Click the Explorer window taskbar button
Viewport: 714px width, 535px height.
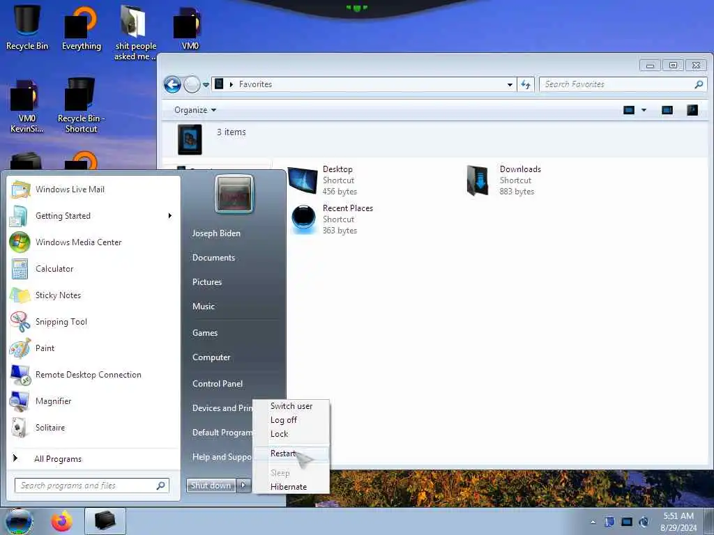coord(105,521)
